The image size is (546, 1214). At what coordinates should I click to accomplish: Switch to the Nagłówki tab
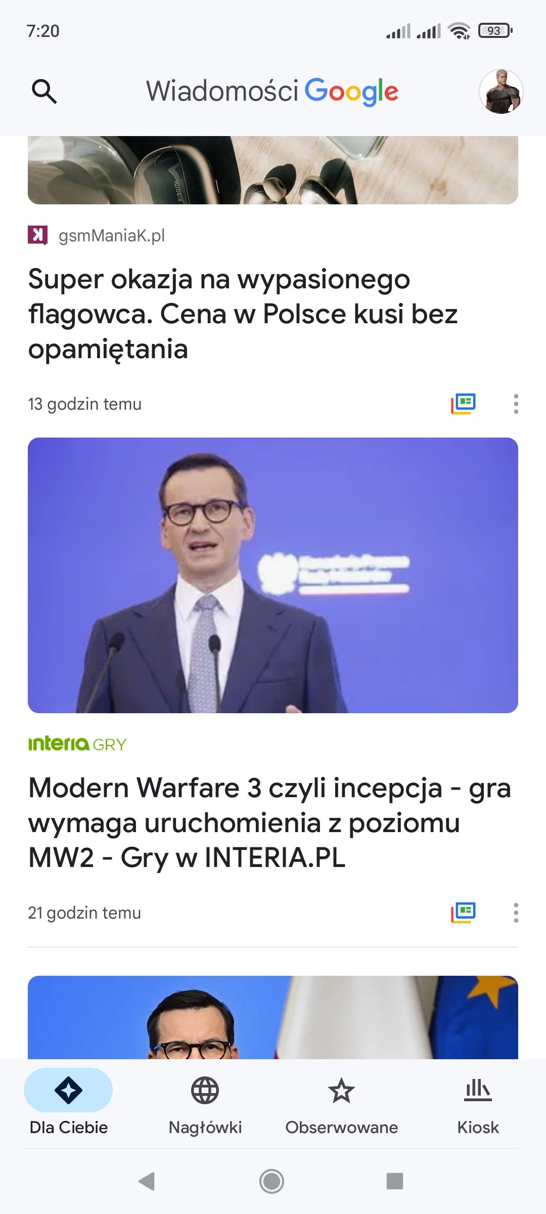(x=205, y=1103)
